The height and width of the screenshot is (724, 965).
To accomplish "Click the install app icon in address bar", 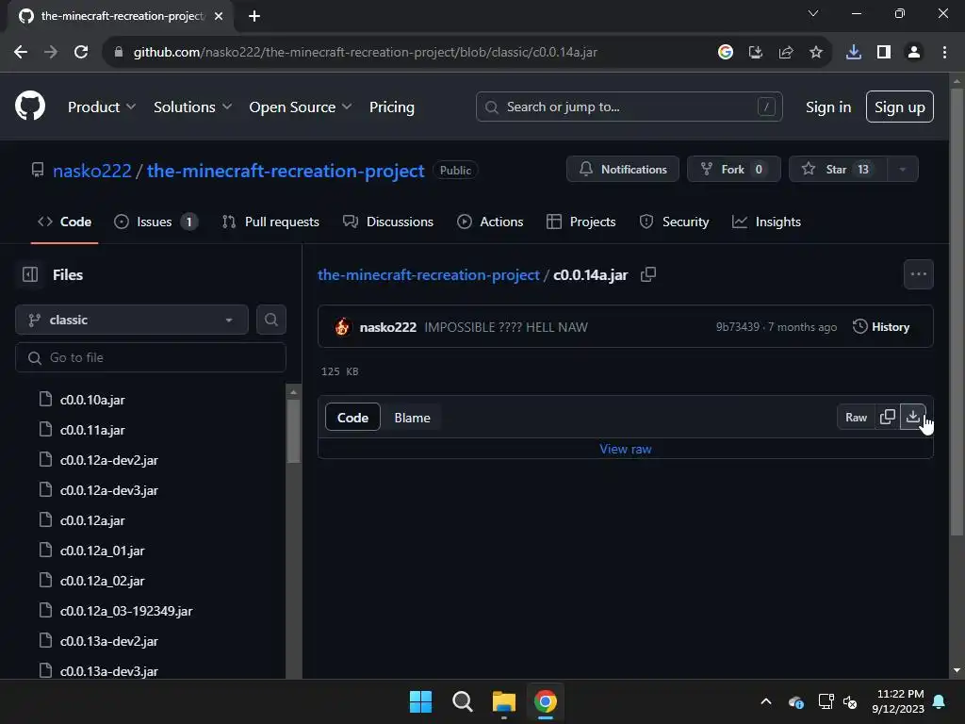I will click(x=756, y=53).
